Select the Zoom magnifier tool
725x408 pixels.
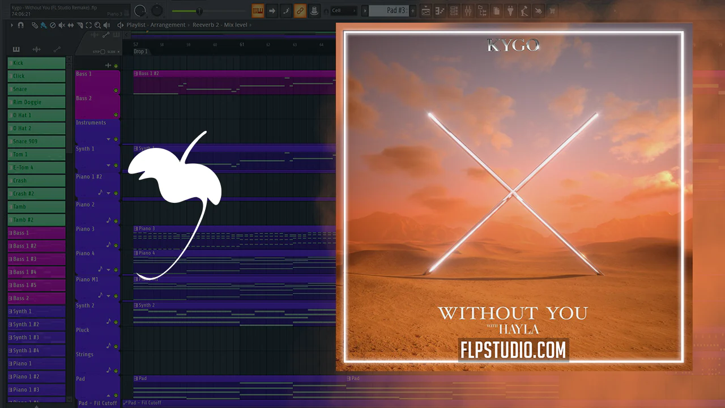click(x=98, y=25)
